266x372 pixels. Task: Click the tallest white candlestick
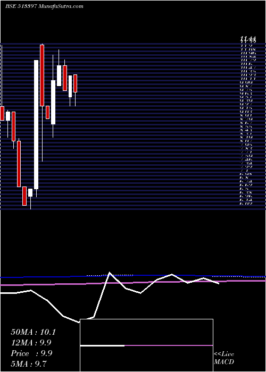36,124
